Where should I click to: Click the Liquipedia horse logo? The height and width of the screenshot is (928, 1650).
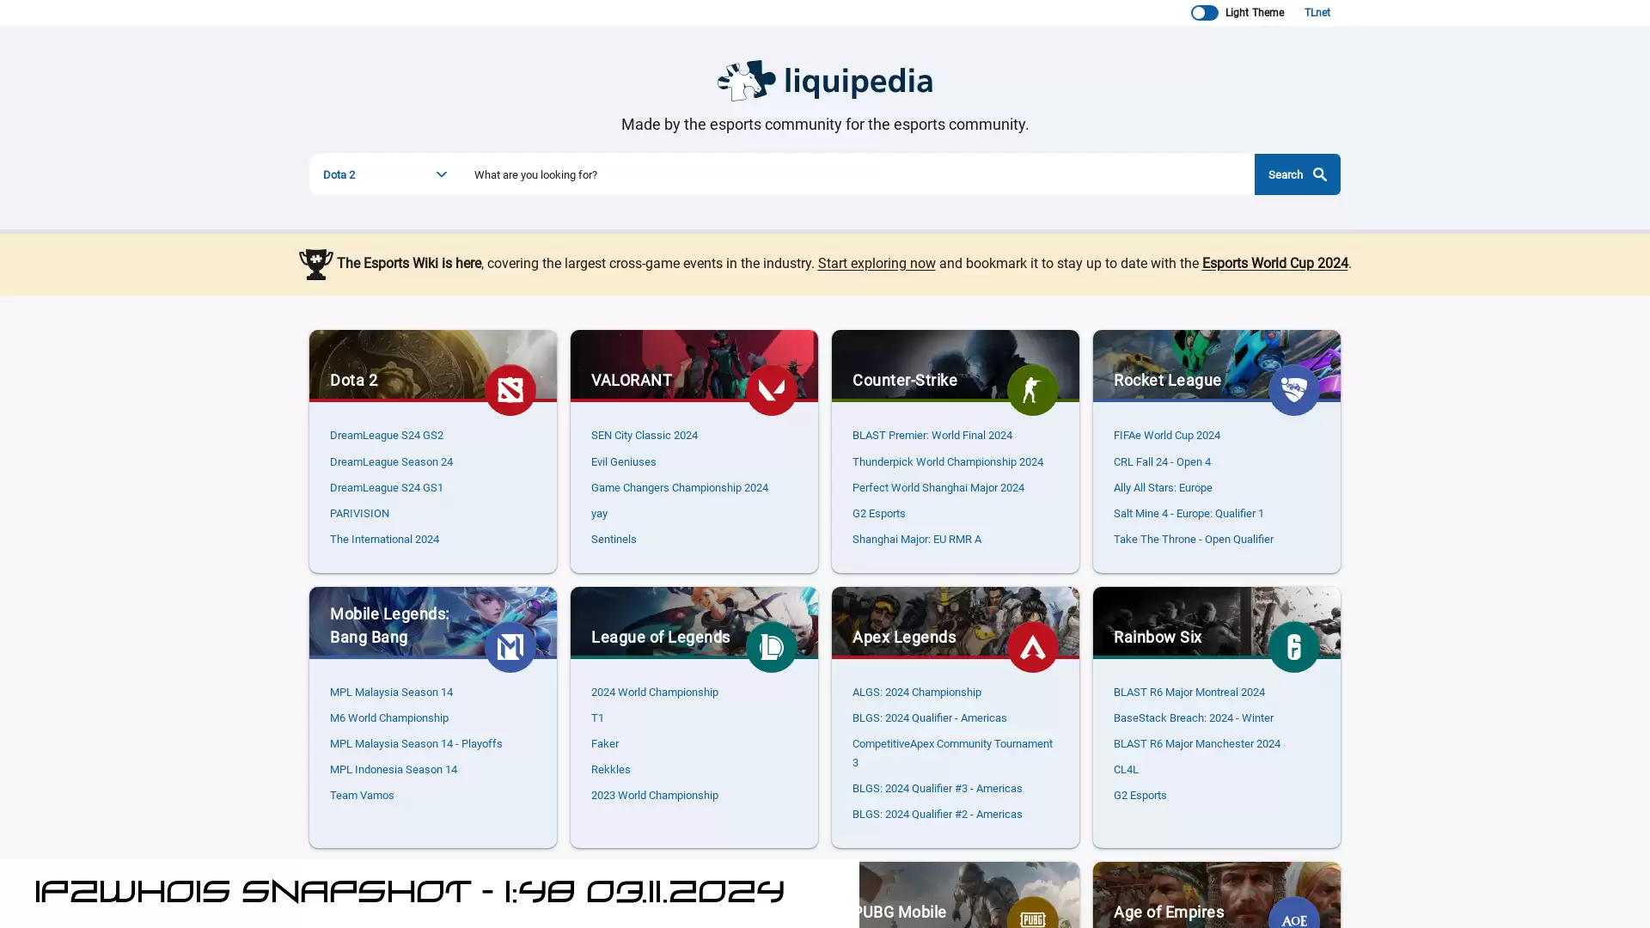[x=746, y=81]
